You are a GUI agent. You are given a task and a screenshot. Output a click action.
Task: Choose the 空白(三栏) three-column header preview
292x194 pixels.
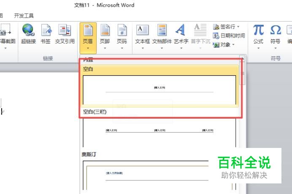click(160, 132)
